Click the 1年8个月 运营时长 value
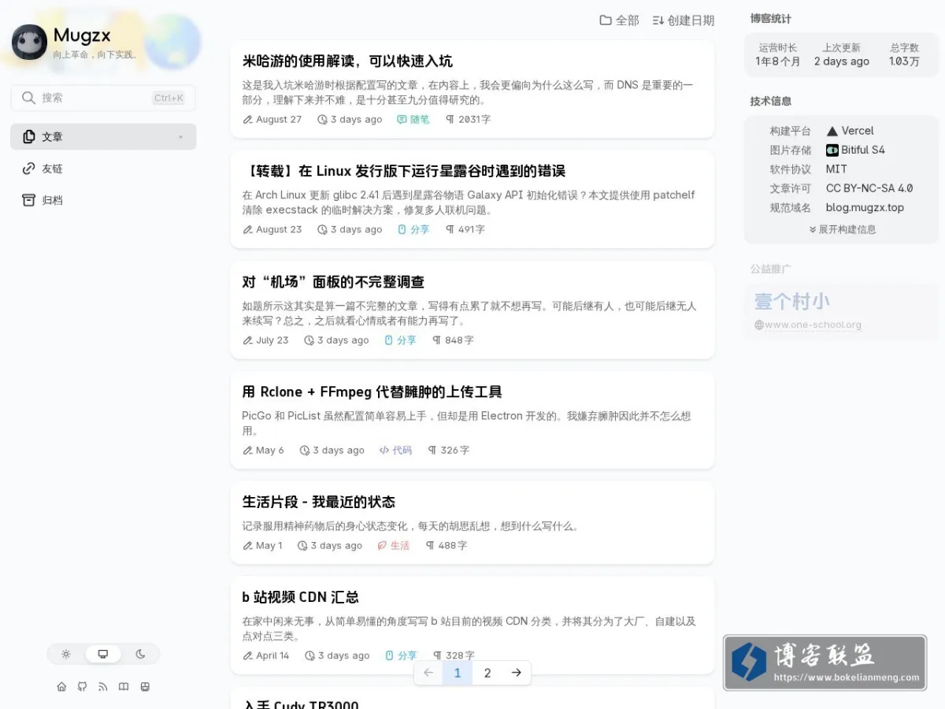 point(778,61)
